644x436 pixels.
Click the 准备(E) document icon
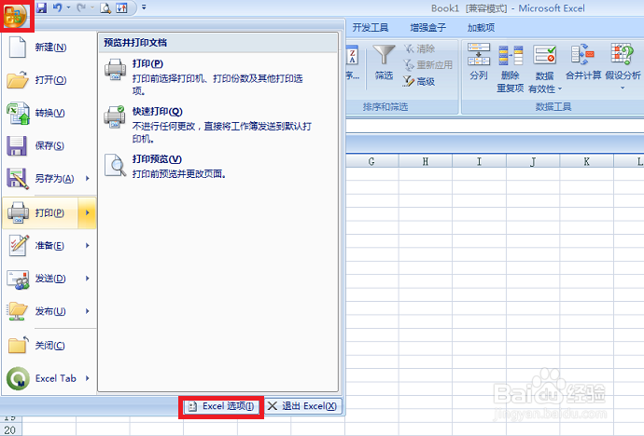(x=19, y=245)
